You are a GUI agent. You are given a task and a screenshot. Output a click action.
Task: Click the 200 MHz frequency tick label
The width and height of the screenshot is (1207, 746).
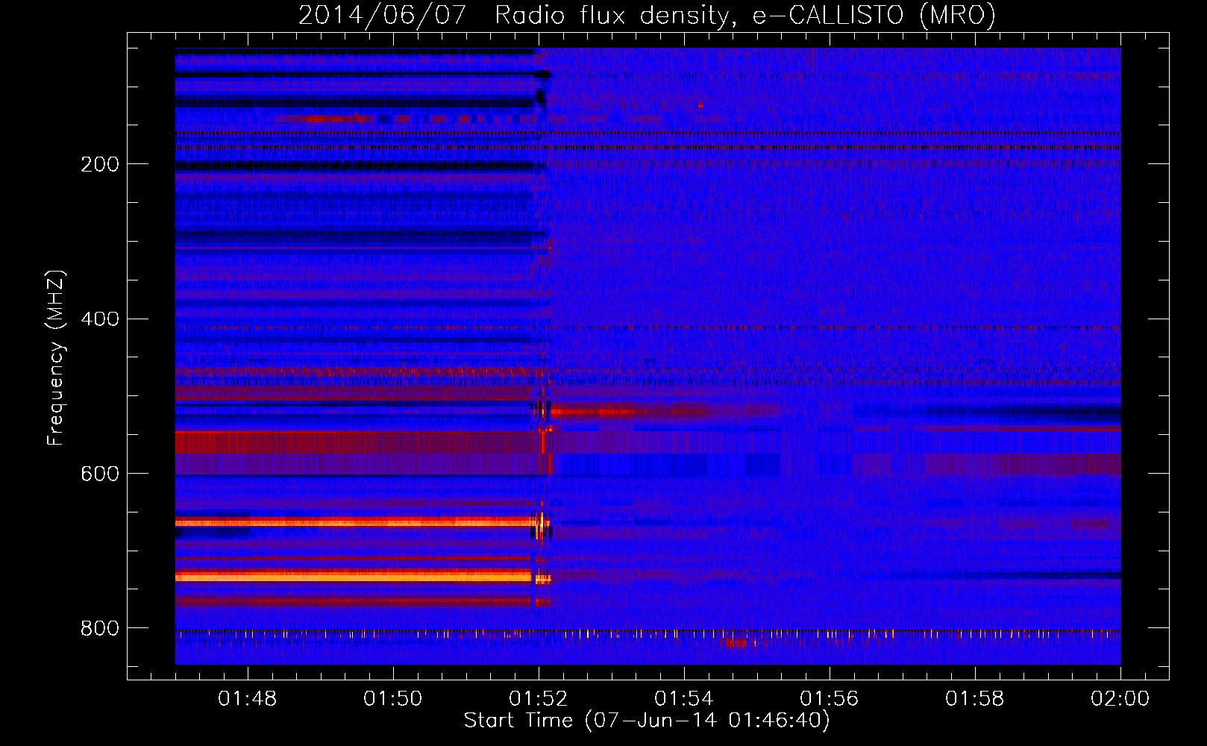point(100,164)
